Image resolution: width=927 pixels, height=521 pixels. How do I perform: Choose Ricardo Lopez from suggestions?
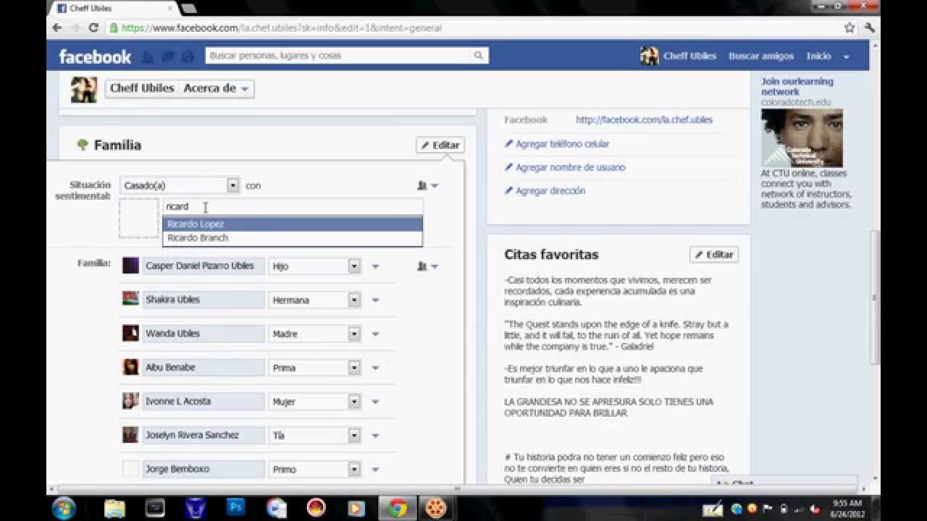(x=293, y=224)
